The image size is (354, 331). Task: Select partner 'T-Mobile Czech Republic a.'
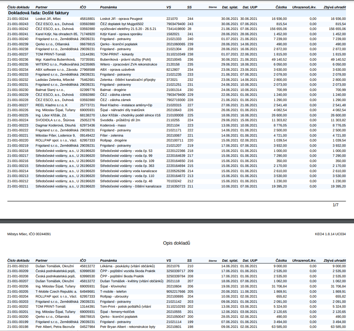[x=56, y=291]
